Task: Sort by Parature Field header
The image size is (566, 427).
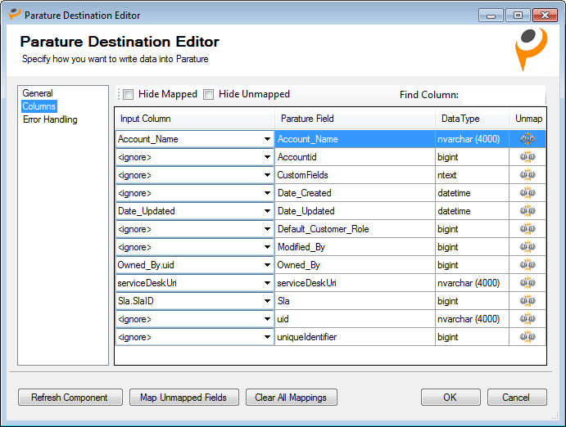Action: tap(355, 119)
